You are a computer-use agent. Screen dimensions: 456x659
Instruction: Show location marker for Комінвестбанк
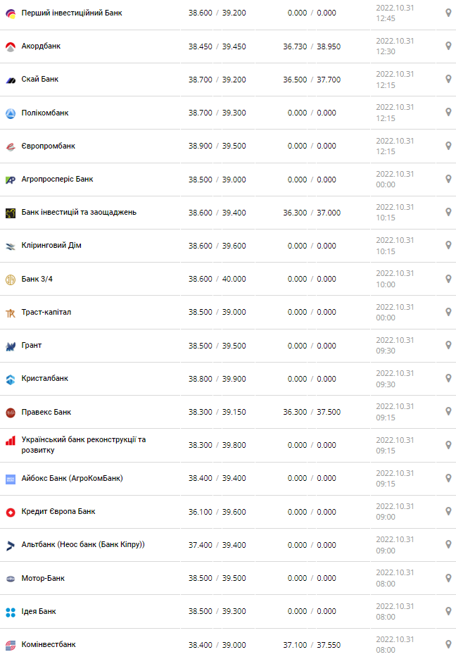[448, 644]
